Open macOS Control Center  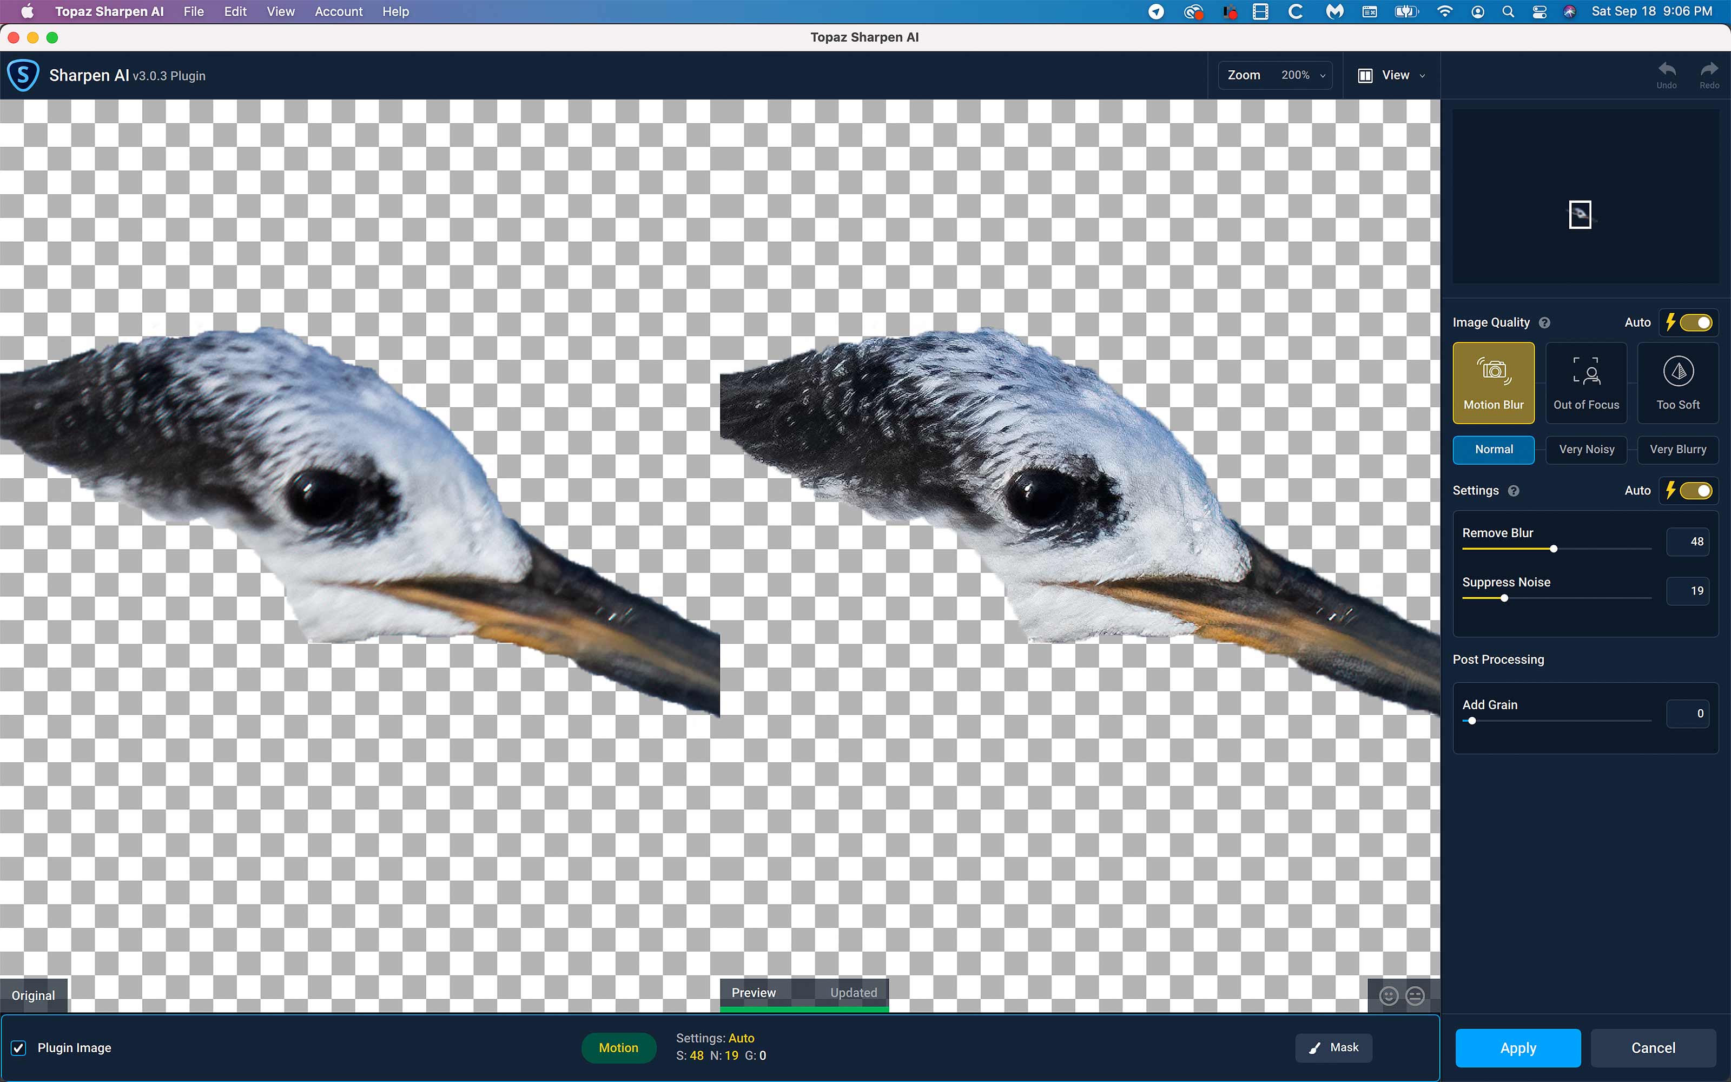1540,11
